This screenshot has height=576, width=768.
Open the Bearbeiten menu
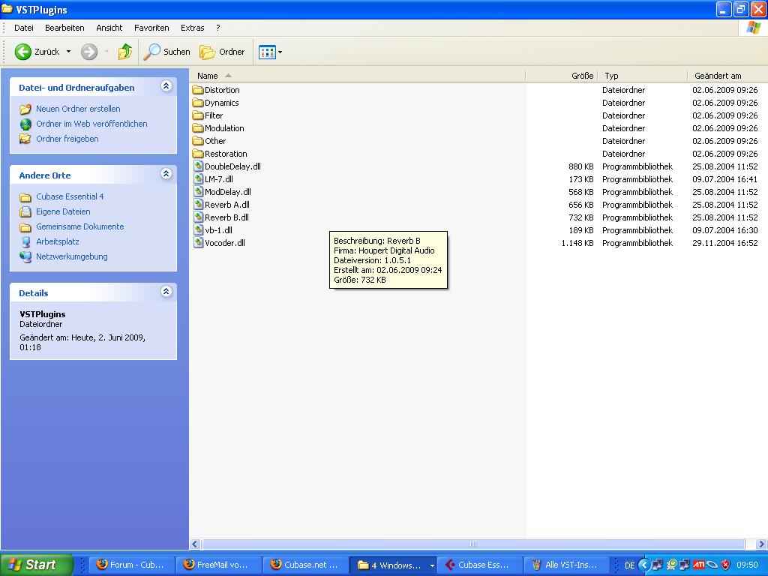(64, 28)
